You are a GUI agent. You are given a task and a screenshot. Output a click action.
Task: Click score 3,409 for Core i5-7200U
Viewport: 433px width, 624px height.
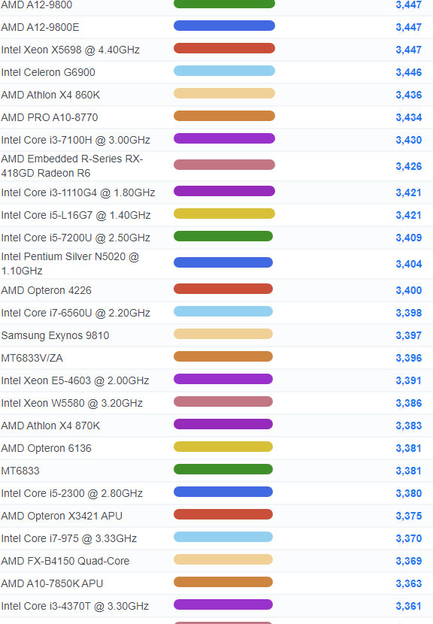(409, 238)
